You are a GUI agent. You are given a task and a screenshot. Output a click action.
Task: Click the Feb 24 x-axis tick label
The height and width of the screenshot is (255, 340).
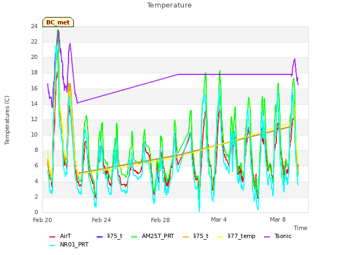click(101, 220)
